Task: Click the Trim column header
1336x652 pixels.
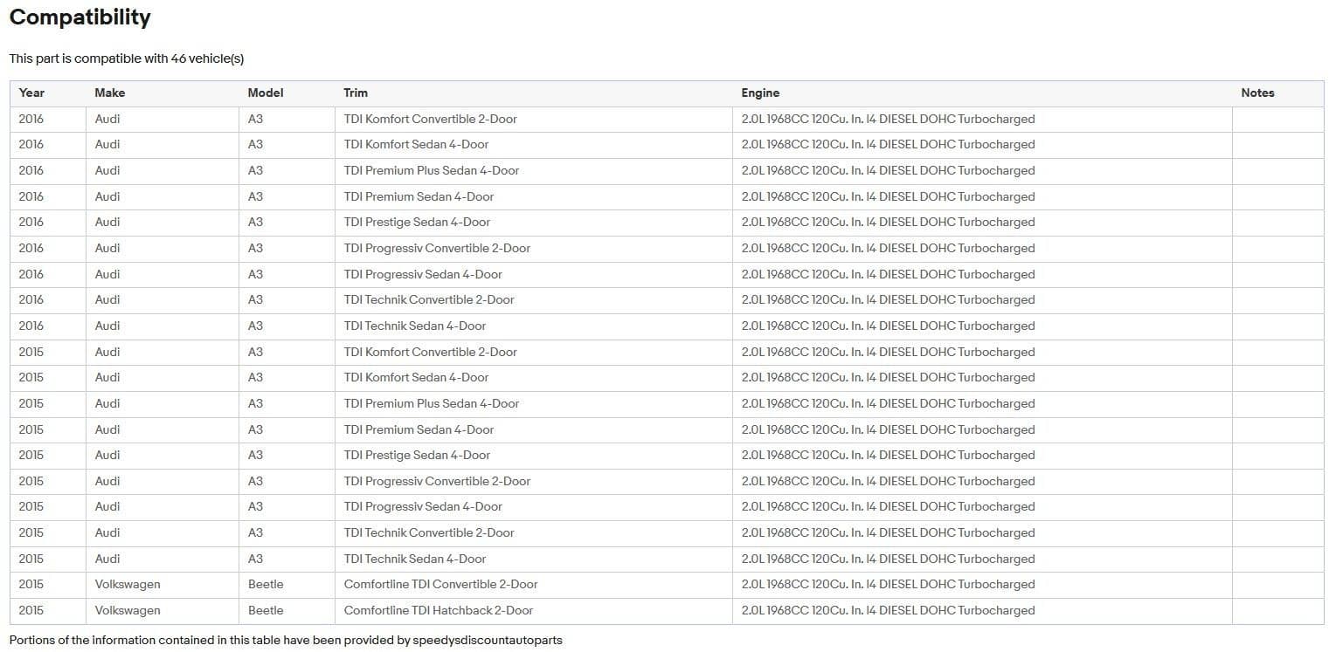Action: click(x=356, y=93)
